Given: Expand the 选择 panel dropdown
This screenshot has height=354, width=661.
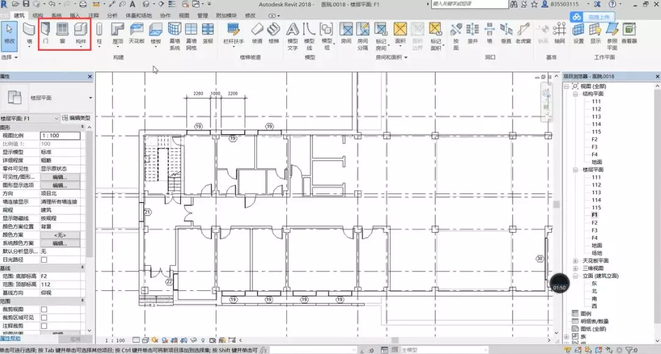Looking at the screenshot, I should tap(16, 57).
